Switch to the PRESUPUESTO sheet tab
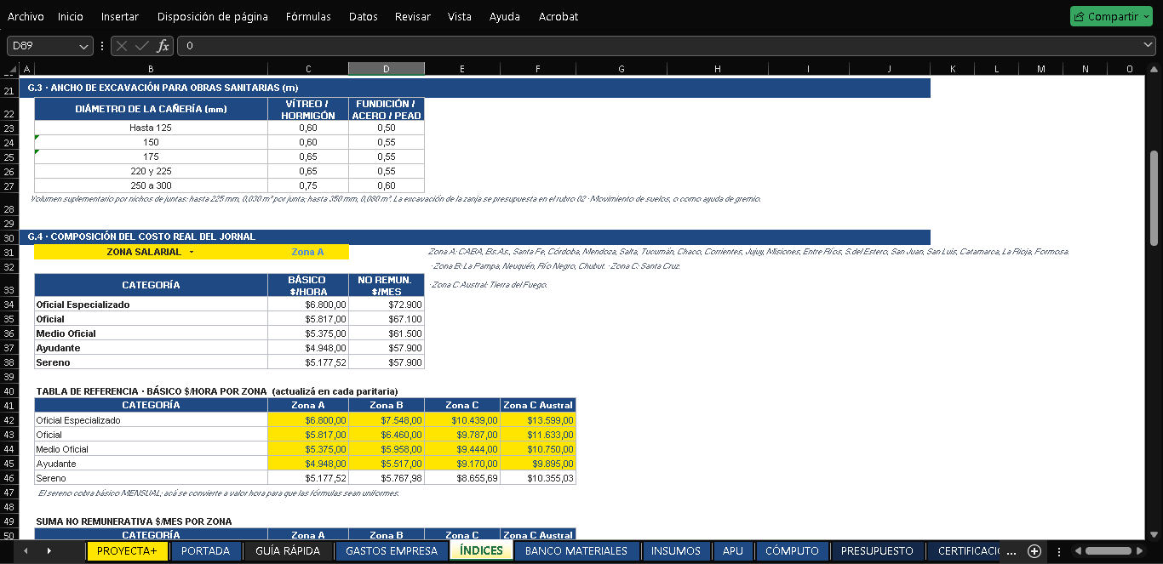Viewport: 1163px width, 564px height. pyautogui.click(x=877, y=551)
